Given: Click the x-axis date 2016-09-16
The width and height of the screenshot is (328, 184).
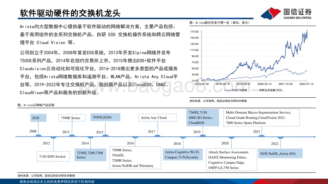Looking at the screenshot, I should pos(222,84).
